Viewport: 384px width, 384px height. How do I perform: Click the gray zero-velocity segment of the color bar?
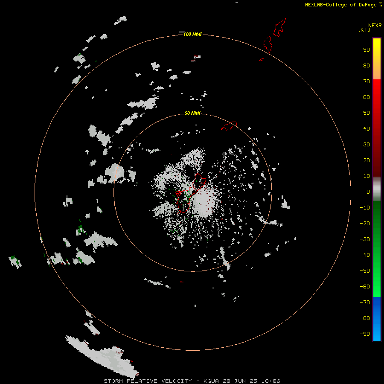(x=377, y=189)
